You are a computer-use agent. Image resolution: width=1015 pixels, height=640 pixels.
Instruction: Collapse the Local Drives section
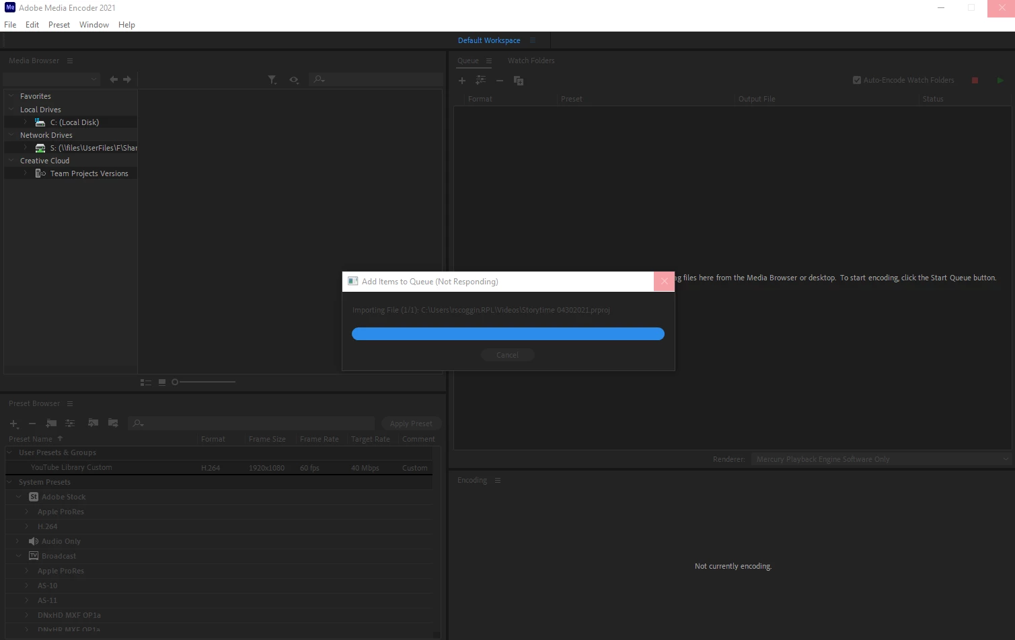tap(11, 109)
